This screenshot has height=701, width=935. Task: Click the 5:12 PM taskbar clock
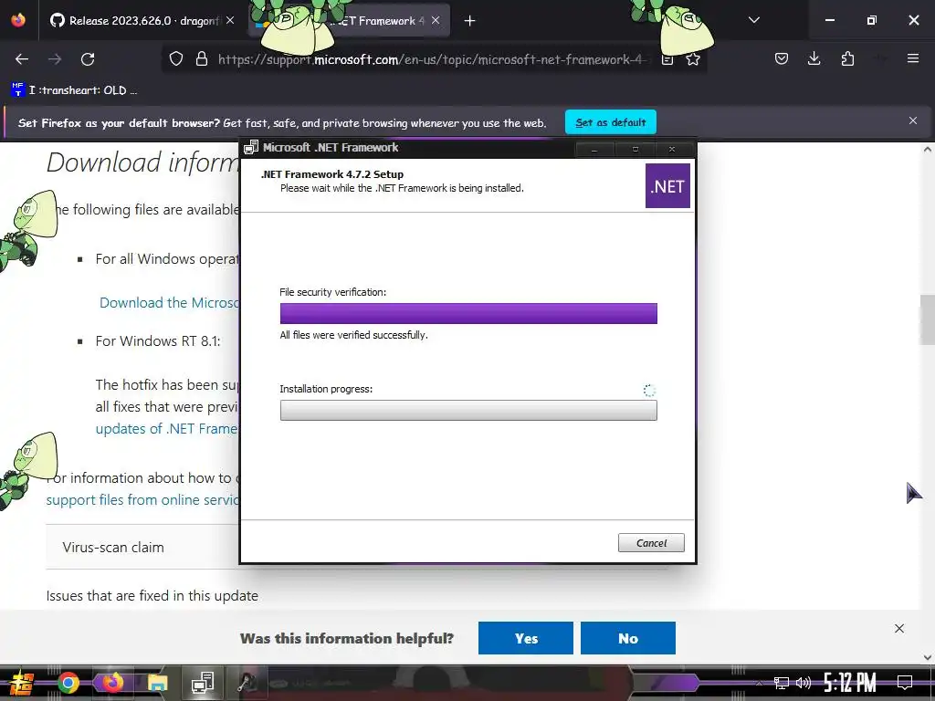click(850, 683)
